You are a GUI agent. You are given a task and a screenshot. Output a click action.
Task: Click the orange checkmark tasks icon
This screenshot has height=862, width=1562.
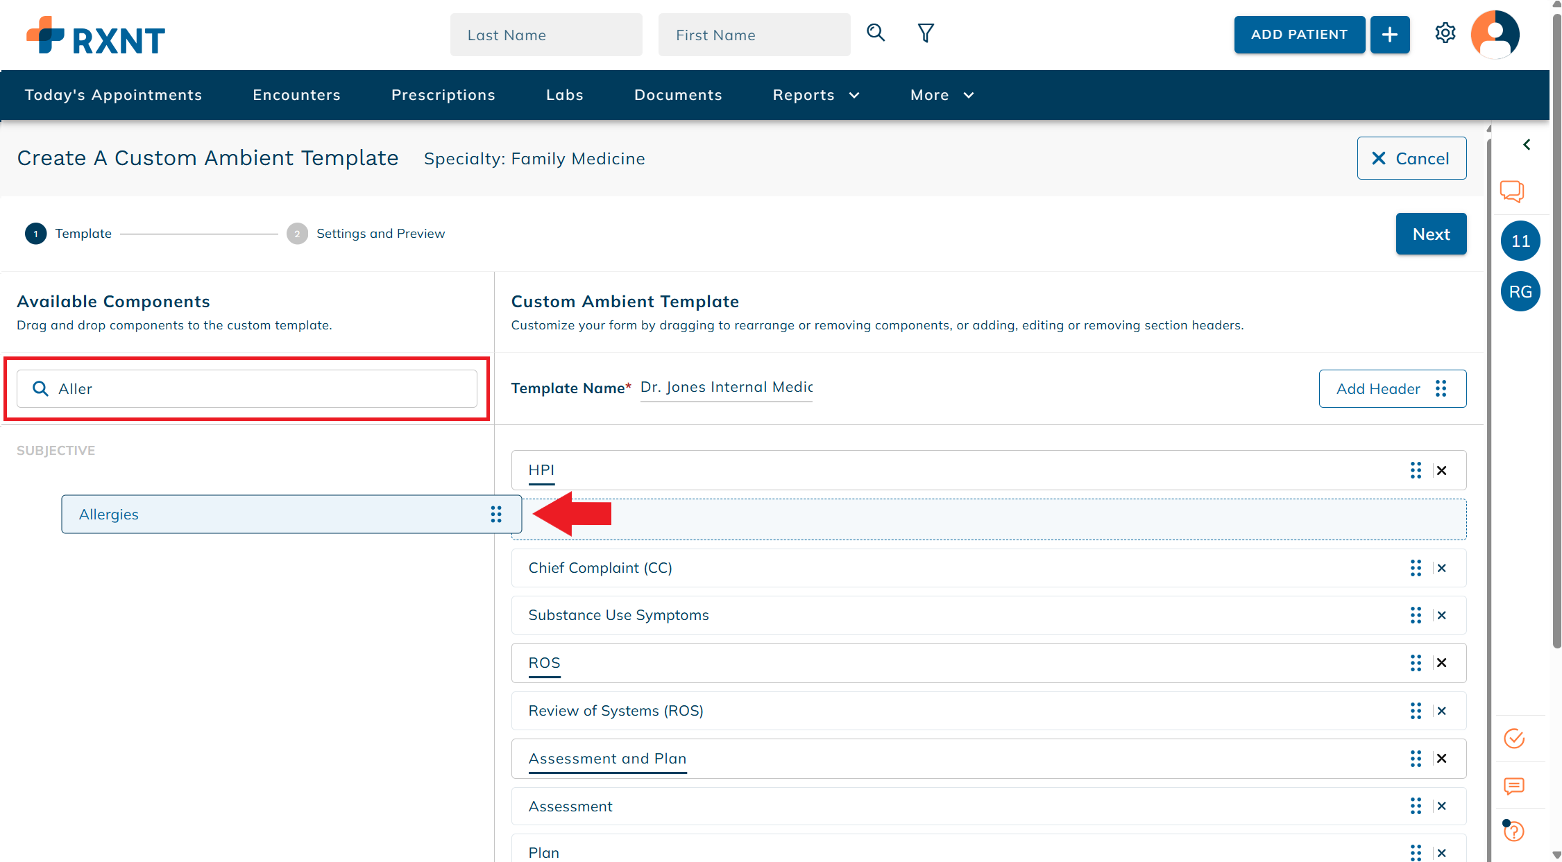1513,739
